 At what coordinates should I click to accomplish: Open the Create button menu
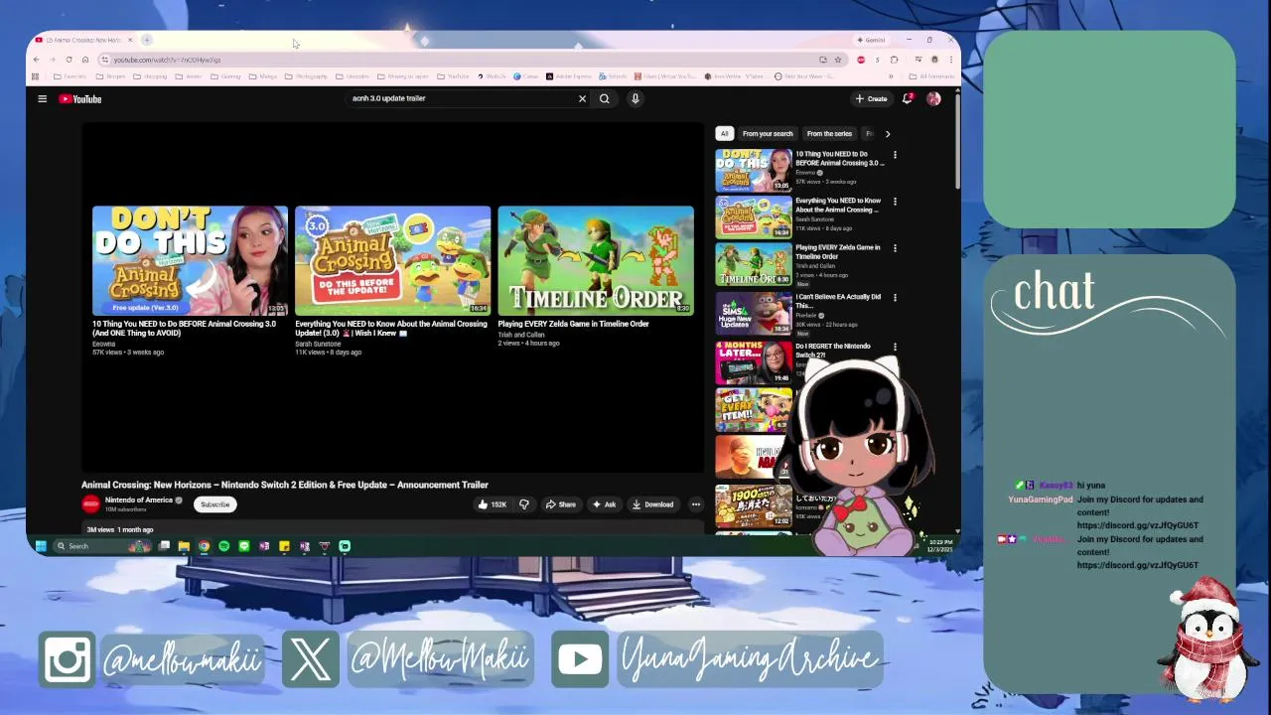[x=872, y=98]
